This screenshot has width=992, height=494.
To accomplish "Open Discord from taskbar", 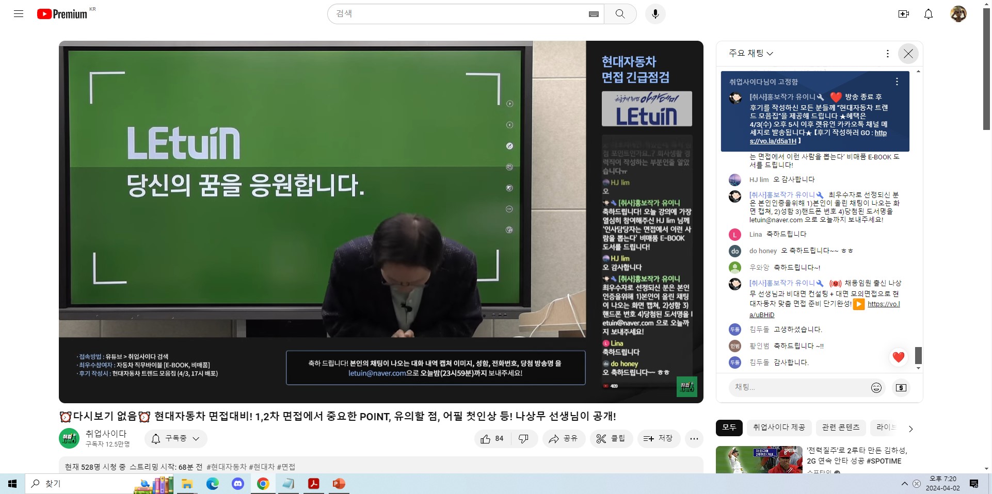I will [238, 484].
